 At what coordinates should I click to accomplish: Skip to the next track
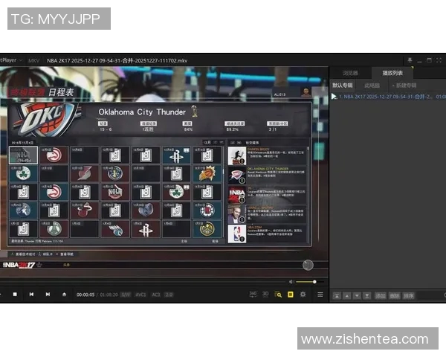coord(47,295)
